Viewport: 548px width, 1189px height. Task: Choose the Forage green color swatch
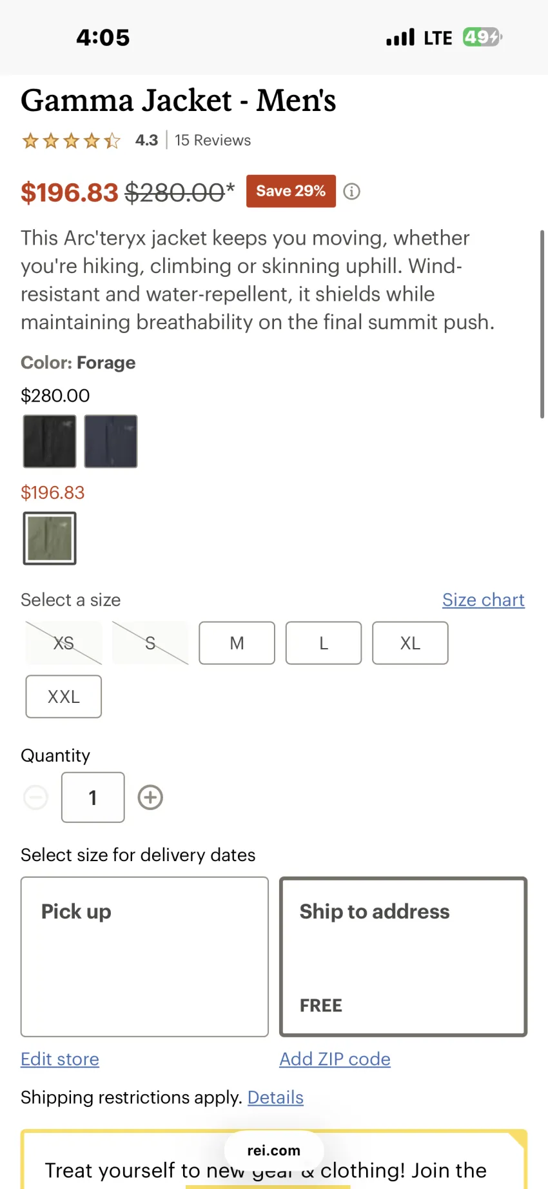(x=50, y=538)
